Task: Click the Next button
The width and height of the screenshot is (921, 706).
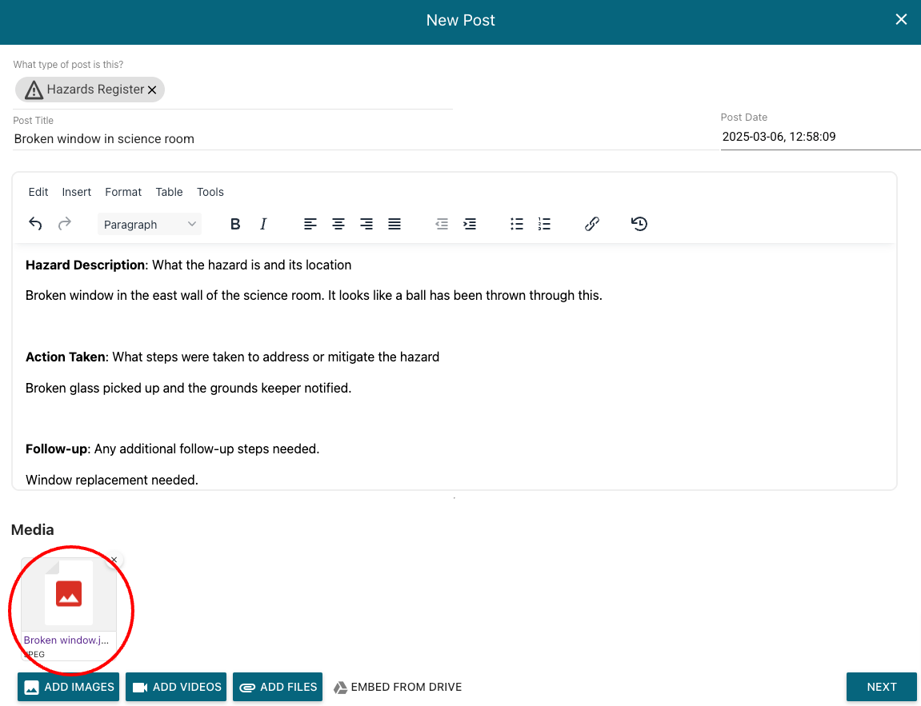Action: point(881,687)
